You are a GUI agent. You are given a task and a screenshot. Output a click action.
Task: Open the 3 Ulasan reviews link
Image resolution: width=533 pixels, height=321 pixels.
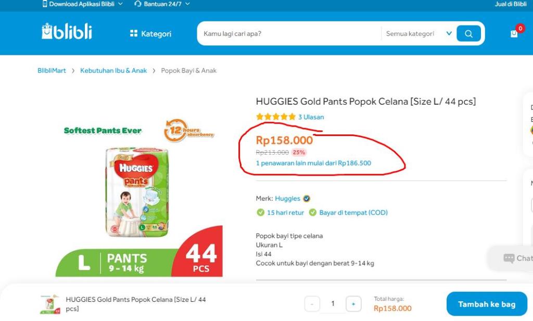[x=311, y=117]
